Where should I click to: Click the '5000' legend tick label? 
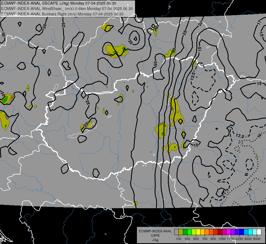point(257,239)
